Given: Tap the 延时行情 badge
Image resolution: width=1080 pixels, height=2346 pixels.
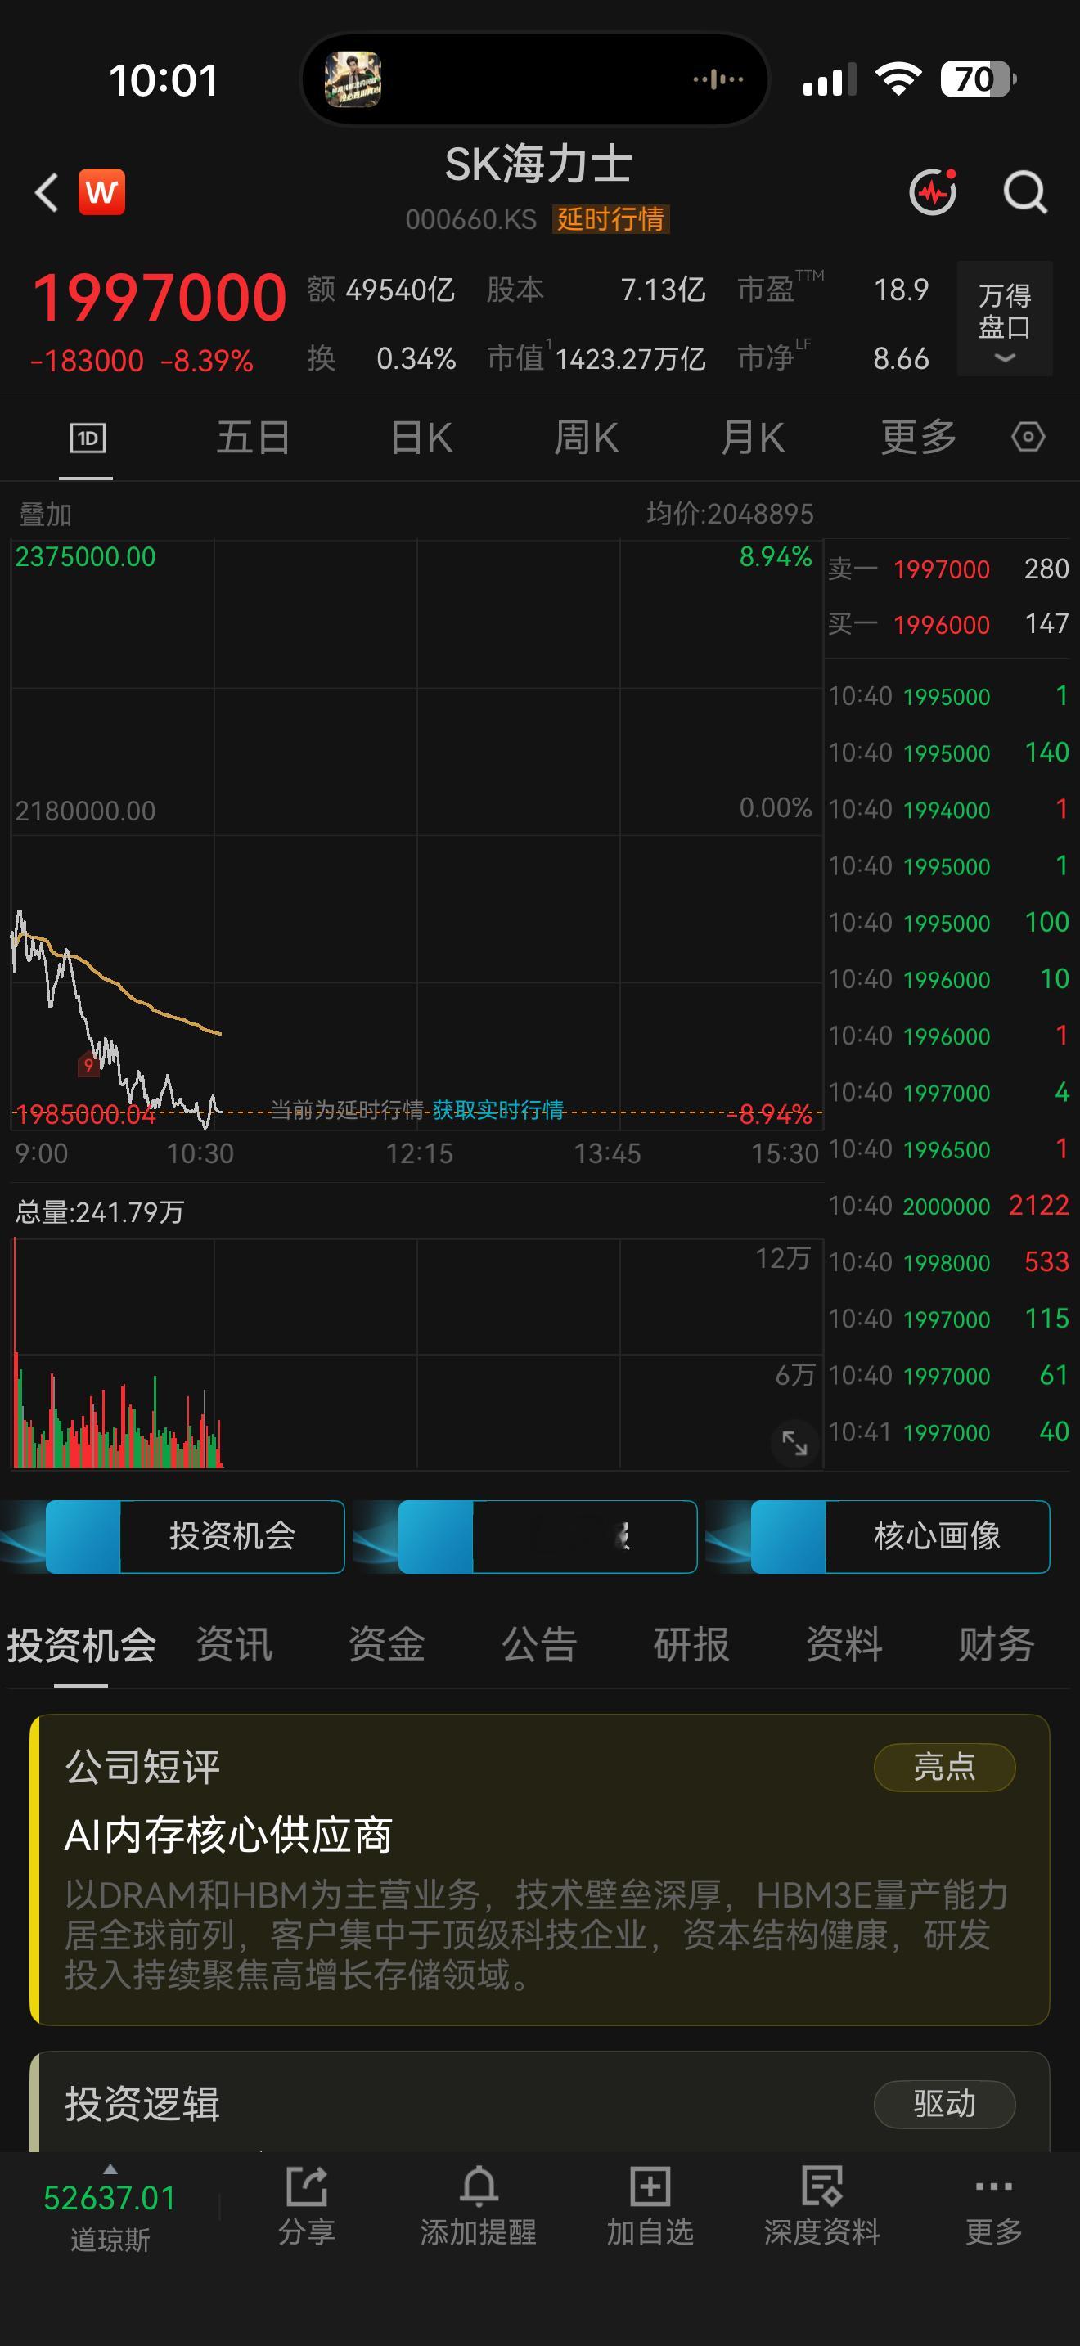Looking at the screenshot, I should [610, 218].
